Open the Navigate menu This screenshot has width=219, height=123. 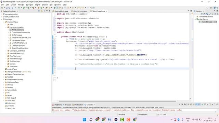[30, 5]
